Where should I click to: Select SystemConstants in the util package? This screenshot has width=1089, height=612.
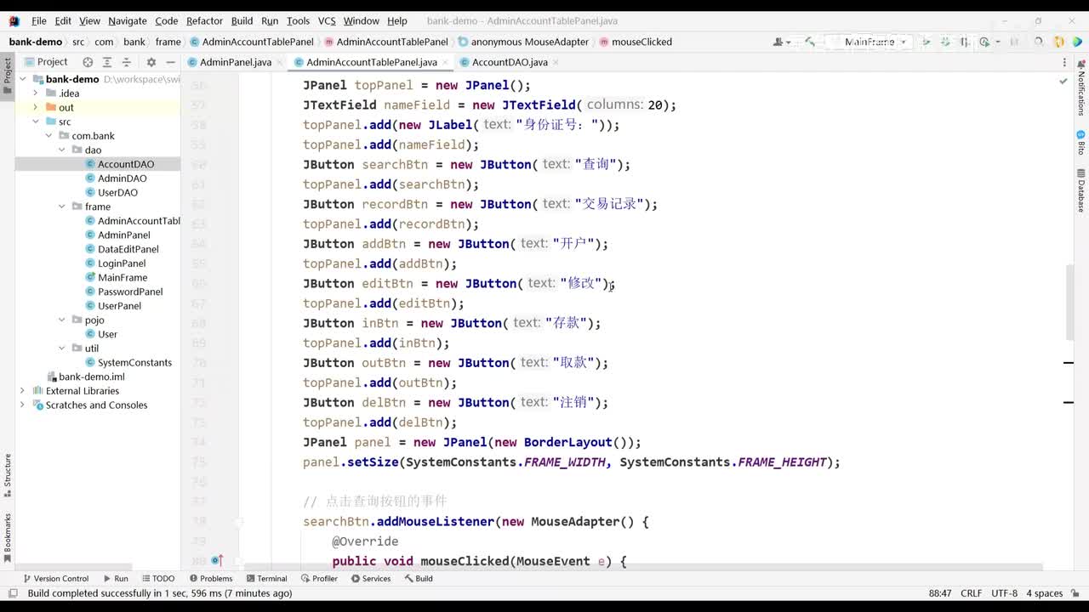(128, 362)
